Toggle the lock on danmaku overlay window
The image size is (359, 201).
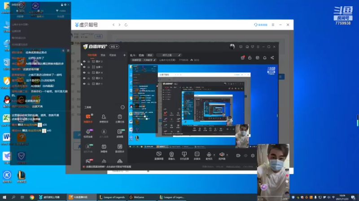62,4
